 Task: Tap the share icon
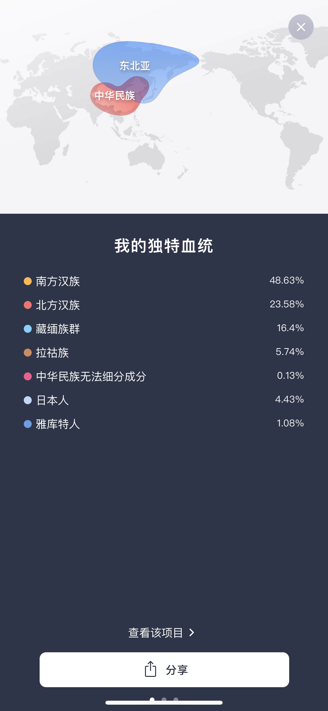click(151, 669)
